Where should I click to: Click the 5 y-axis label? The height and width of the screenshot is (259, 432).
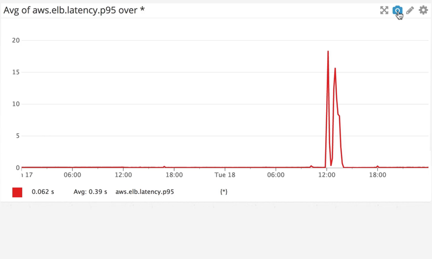tap(18, 136)
